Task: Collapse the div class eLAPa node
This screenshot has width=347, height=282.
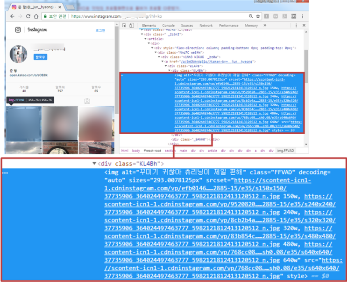Action: (x=166, y=66)
